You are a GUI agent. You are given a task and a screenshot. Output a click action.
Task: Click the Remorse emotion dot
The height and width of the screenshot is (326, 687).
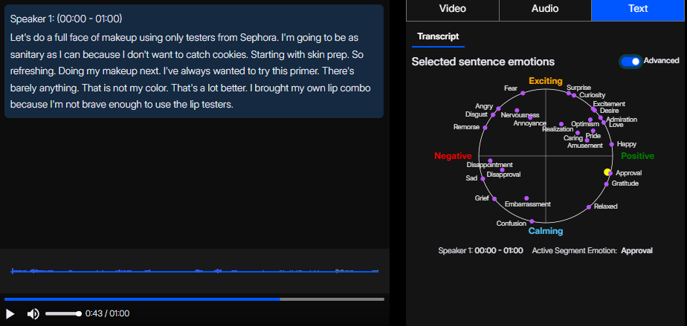[x=484, y=127]
